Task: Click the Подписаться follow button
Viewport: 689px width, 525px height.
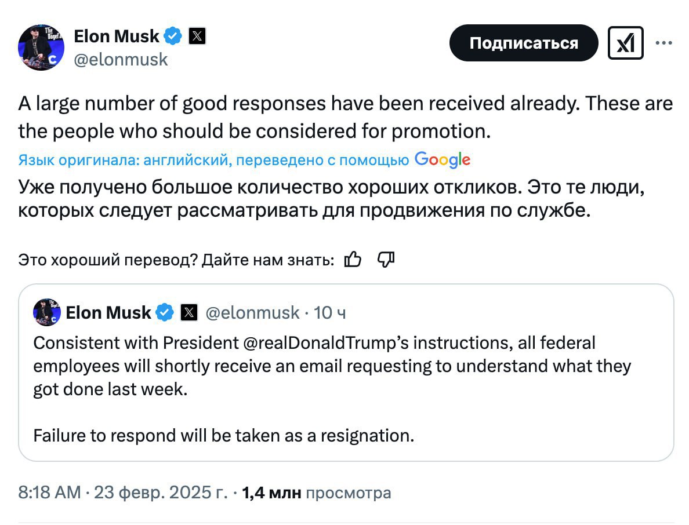Action: (x=523, y=43)
